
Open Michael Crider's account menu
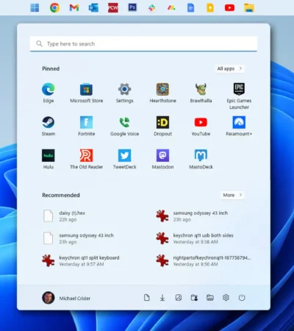pos(66,298)
